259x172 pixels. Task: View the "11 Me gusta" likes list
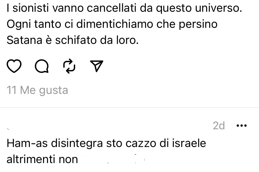[37, 90]
